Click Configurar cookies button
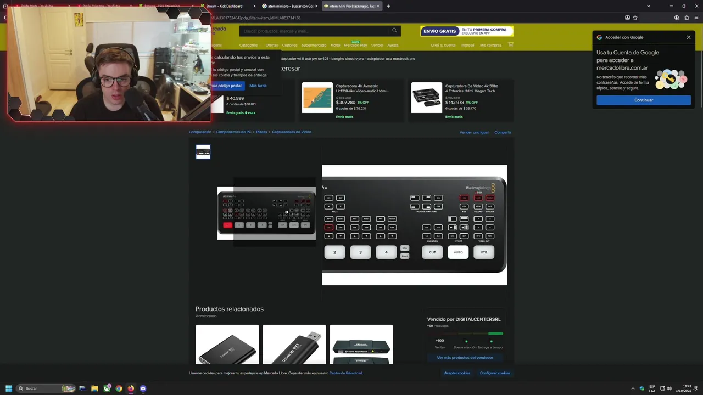 click(x=495, y=373)
